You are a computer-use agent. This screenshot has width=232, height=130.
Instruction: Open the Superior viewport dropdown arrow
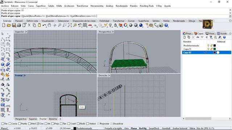click(x=26, y=32)
